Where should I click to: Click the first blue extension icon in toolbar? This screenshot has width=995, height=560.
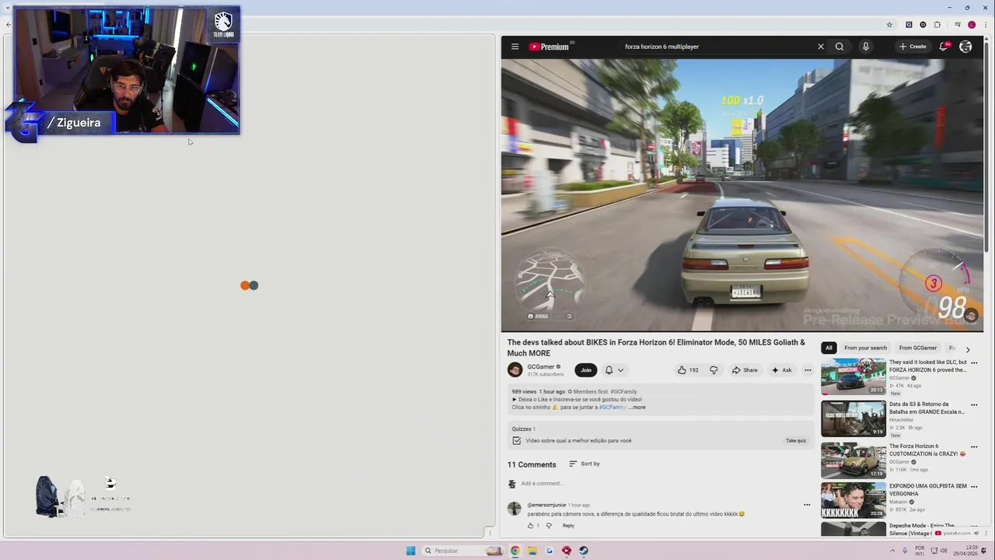pyautogui.click(x=909, y=25)
